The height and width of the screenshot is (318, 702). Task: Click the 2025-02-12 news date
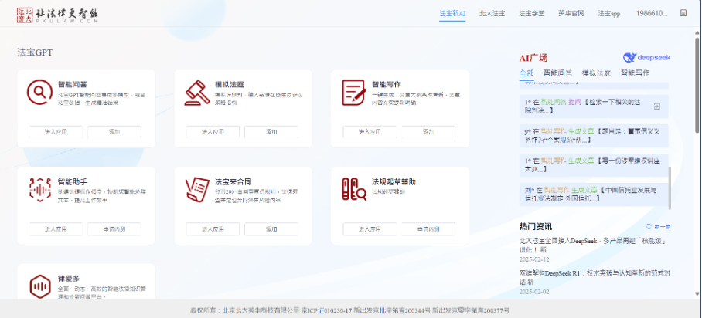click(x=534, y=259)
